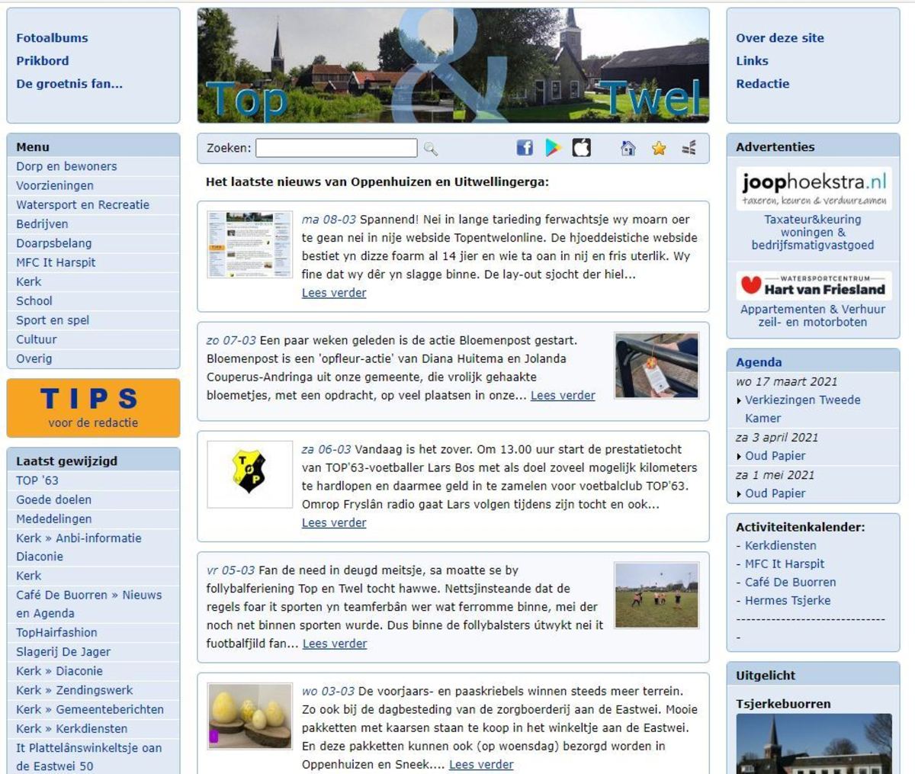This screenshot has height=774, width=915.
Task: Open the Google Play store icon
Action: coord(553,148)
